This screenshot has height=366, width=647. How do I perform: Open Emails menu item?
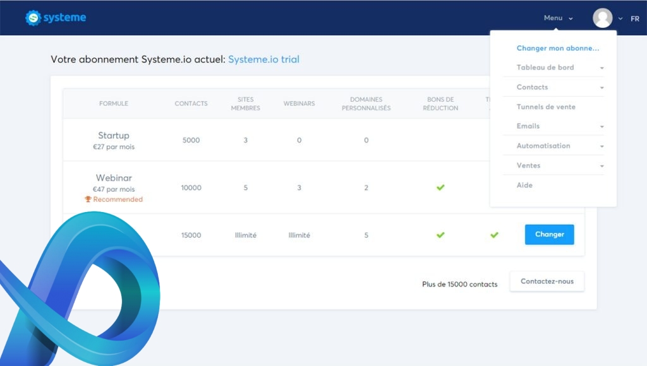coord(528,126)
